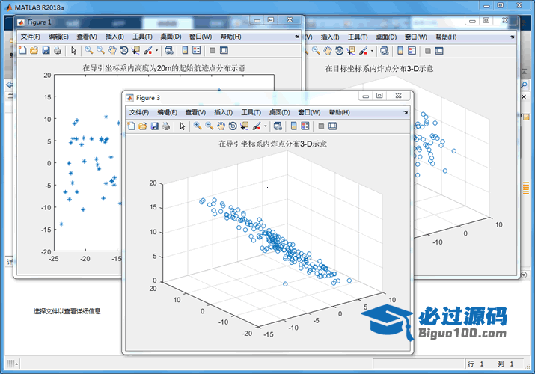The width and height of the screenshot is (535, 374).
Task: Show plot tools in Figure 3 toolbar
Action: [333, 126]
